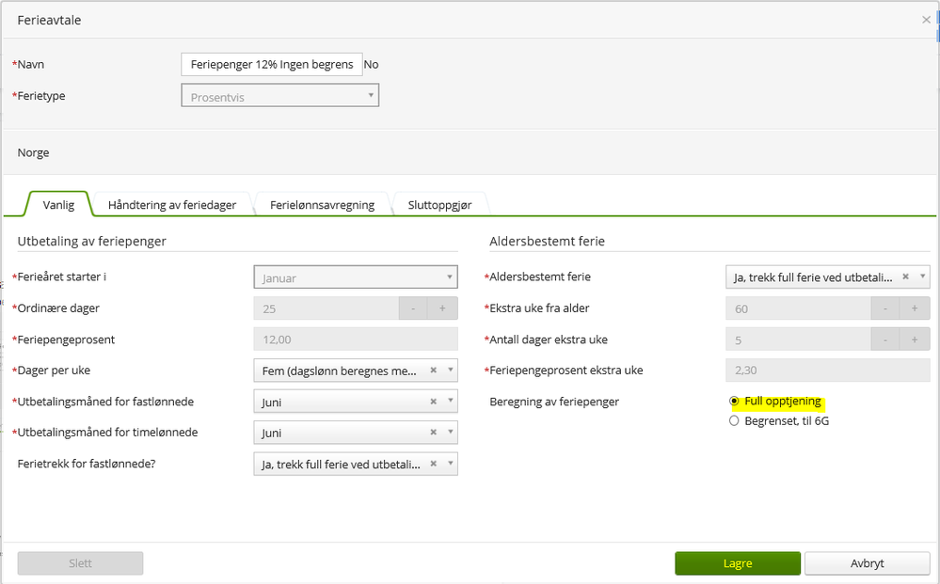The width and height of the screenshot is (940, 584).
Task: Increase Ekstra uke fra alder value
Action: tap(915, 308)
